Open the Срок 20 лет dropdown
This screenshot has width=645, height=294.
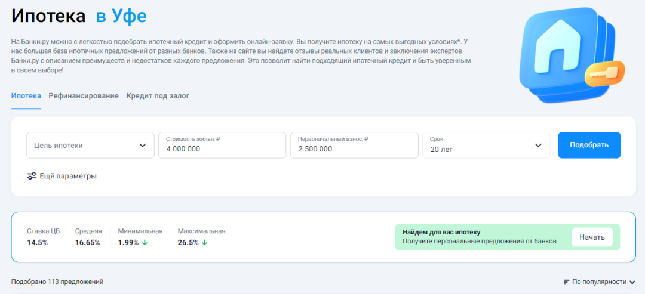pyautogui.click(x=486, y=145)
